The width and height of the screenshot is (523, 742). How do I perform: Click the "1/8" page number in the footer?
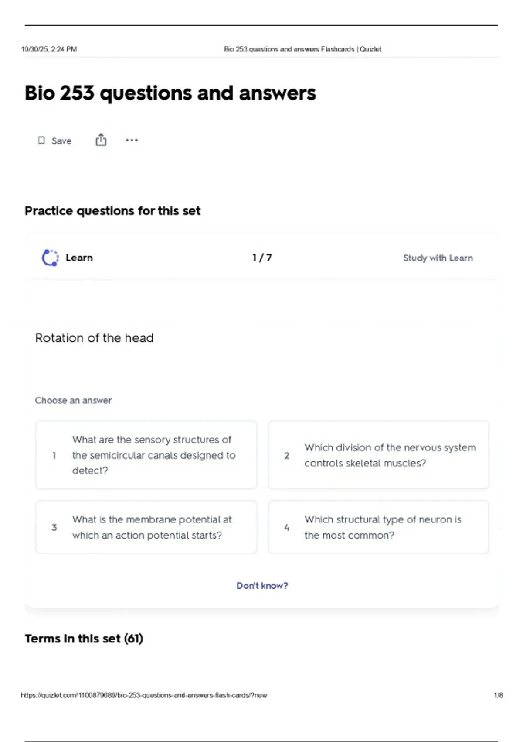tap(498, 695)
